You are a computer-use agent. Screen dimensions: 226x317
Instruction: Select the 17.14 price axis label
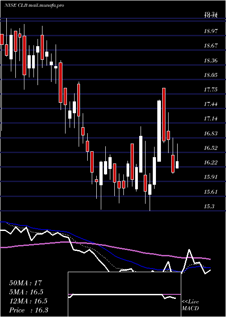[211, 119]
